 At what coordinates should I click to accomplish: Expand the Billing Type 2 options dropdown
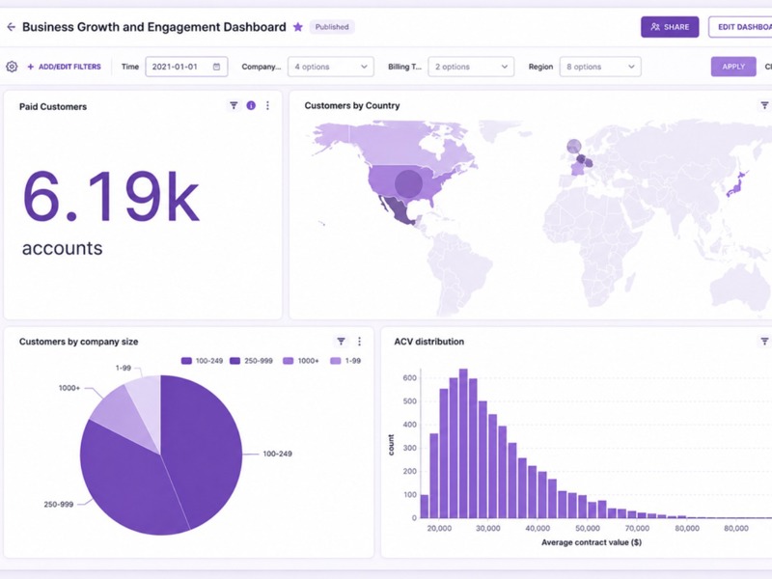click(471, 67)
